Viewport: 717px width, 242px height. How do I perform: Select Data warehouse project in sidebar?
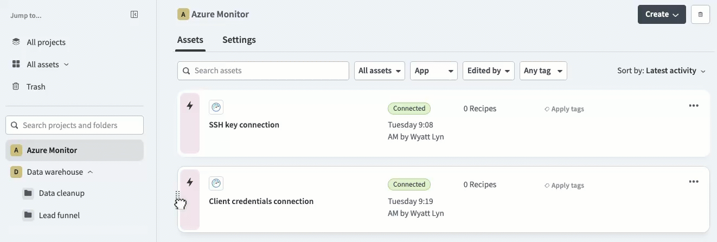(55, 172)
